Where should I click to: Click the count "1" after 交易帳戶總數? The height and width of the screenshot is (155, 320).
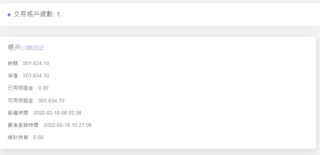(x=58, y=14)
